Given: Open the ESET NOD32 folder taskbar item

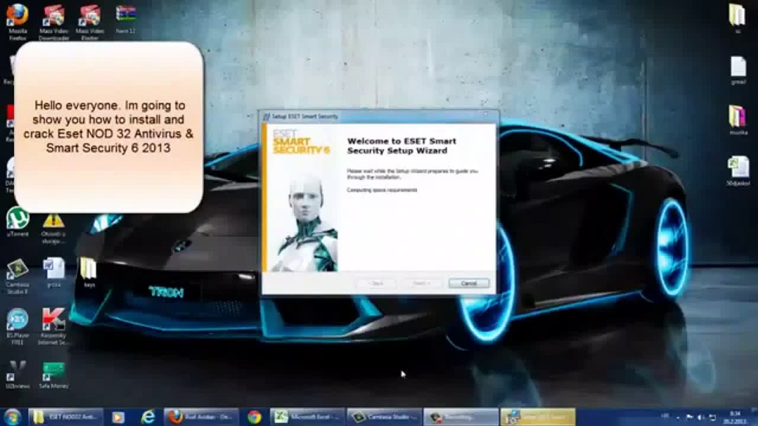Looking at the screenshot, I should [66, 417].
